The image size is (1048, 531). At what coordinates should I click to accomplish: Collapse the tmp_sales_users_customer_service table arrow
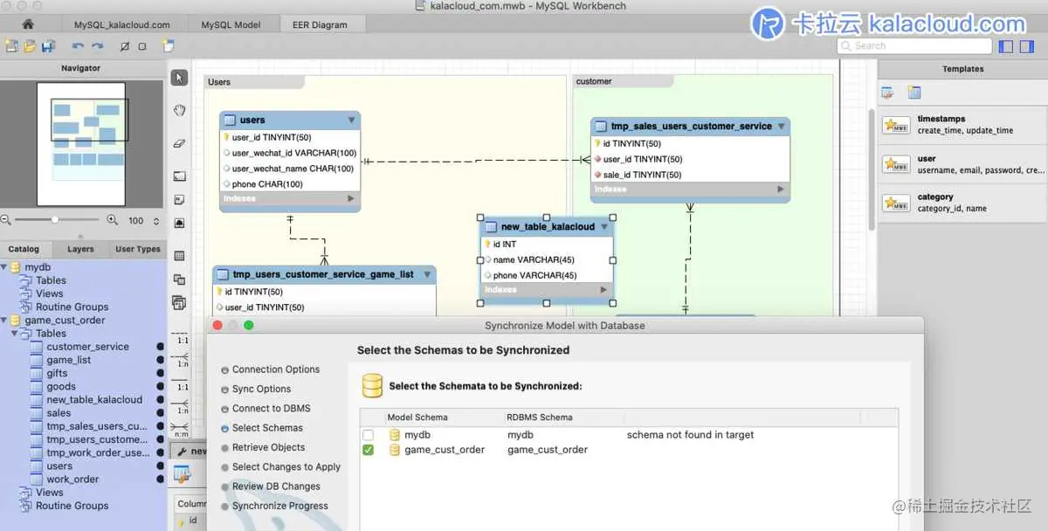781,126
